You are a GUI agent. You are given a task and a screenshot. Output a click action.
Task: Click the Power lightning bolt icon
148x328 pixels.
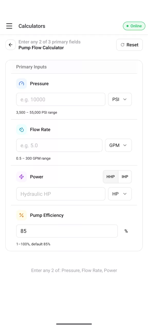22,177
